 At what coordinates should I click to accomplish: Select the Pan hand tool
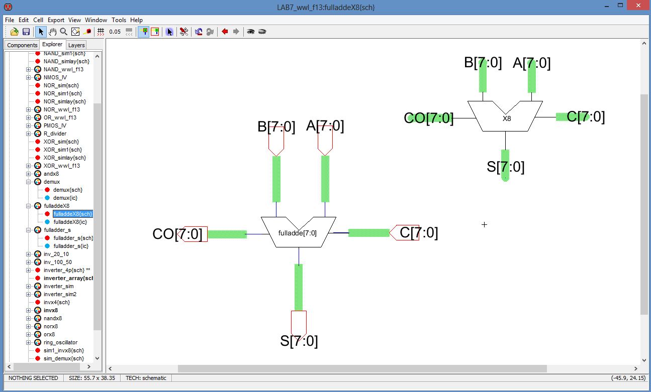52,32
